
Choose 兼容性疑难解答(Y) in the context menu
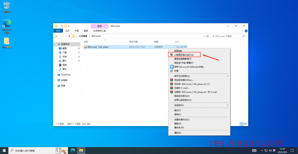click(x=199, y=59)
